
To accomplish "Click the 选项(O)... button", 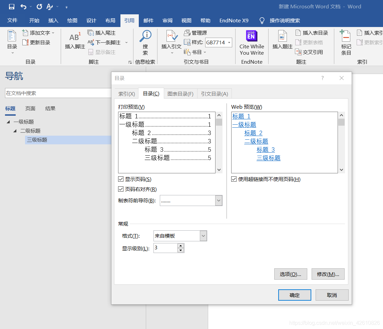I will coord(291,274).
